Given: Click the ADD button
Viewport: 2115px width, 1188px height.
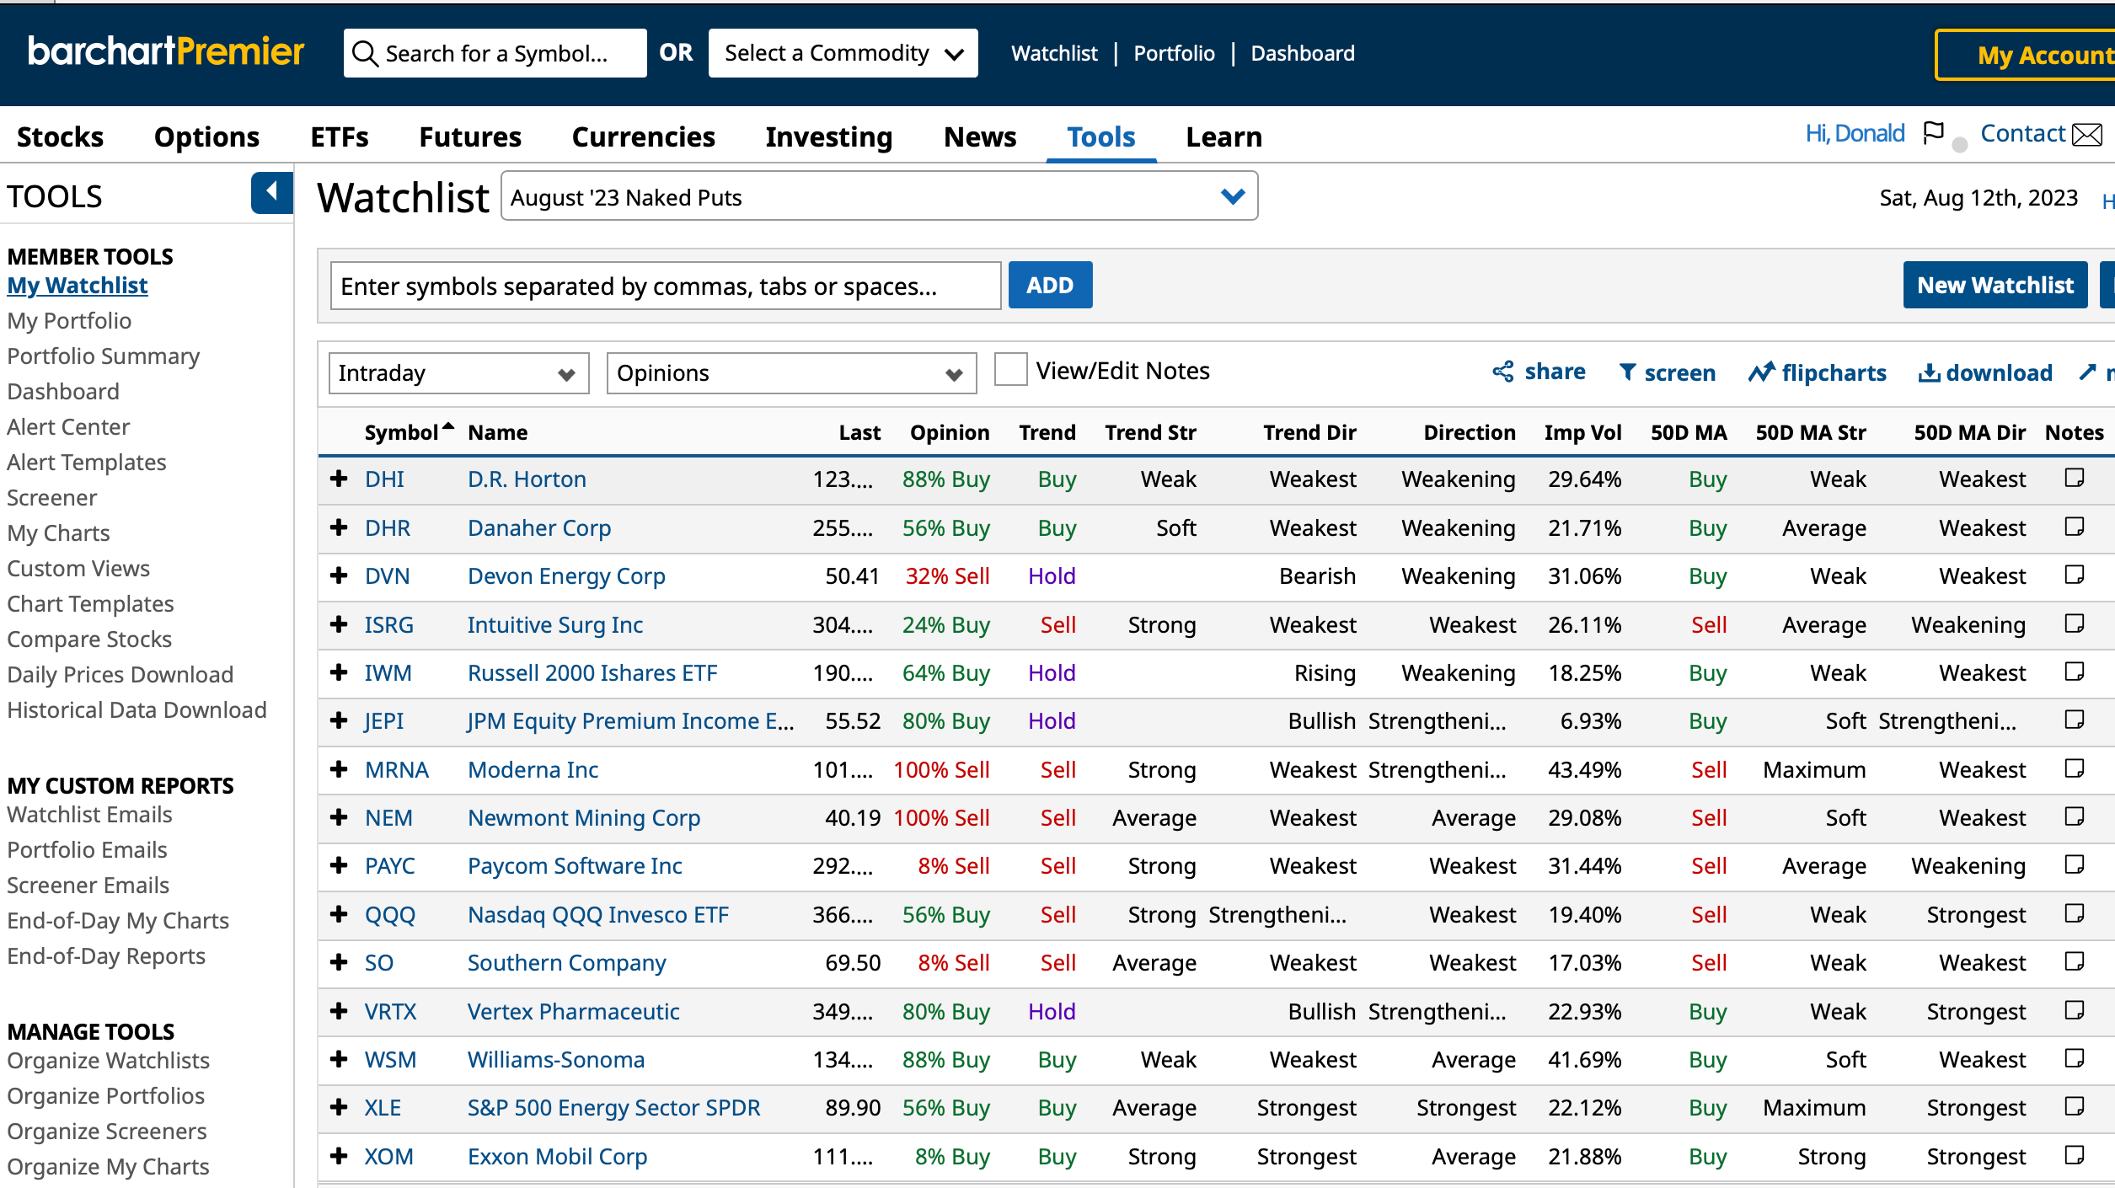Looking at the screenshot, I should click(1050, 285).
